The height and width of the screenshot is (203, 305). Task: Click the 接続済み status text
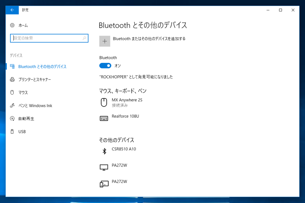click(x=120, y=105)
